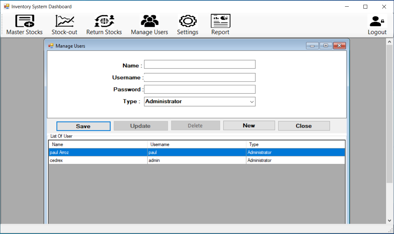Click the scroll down arrow on right scrollbar

389,220
